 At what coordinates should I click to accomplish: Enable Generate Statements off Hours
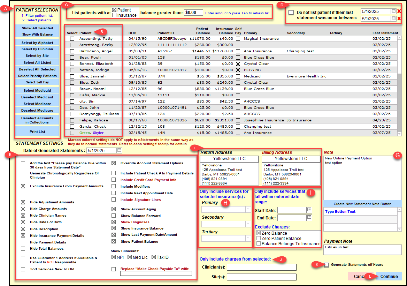pos(326,265)
